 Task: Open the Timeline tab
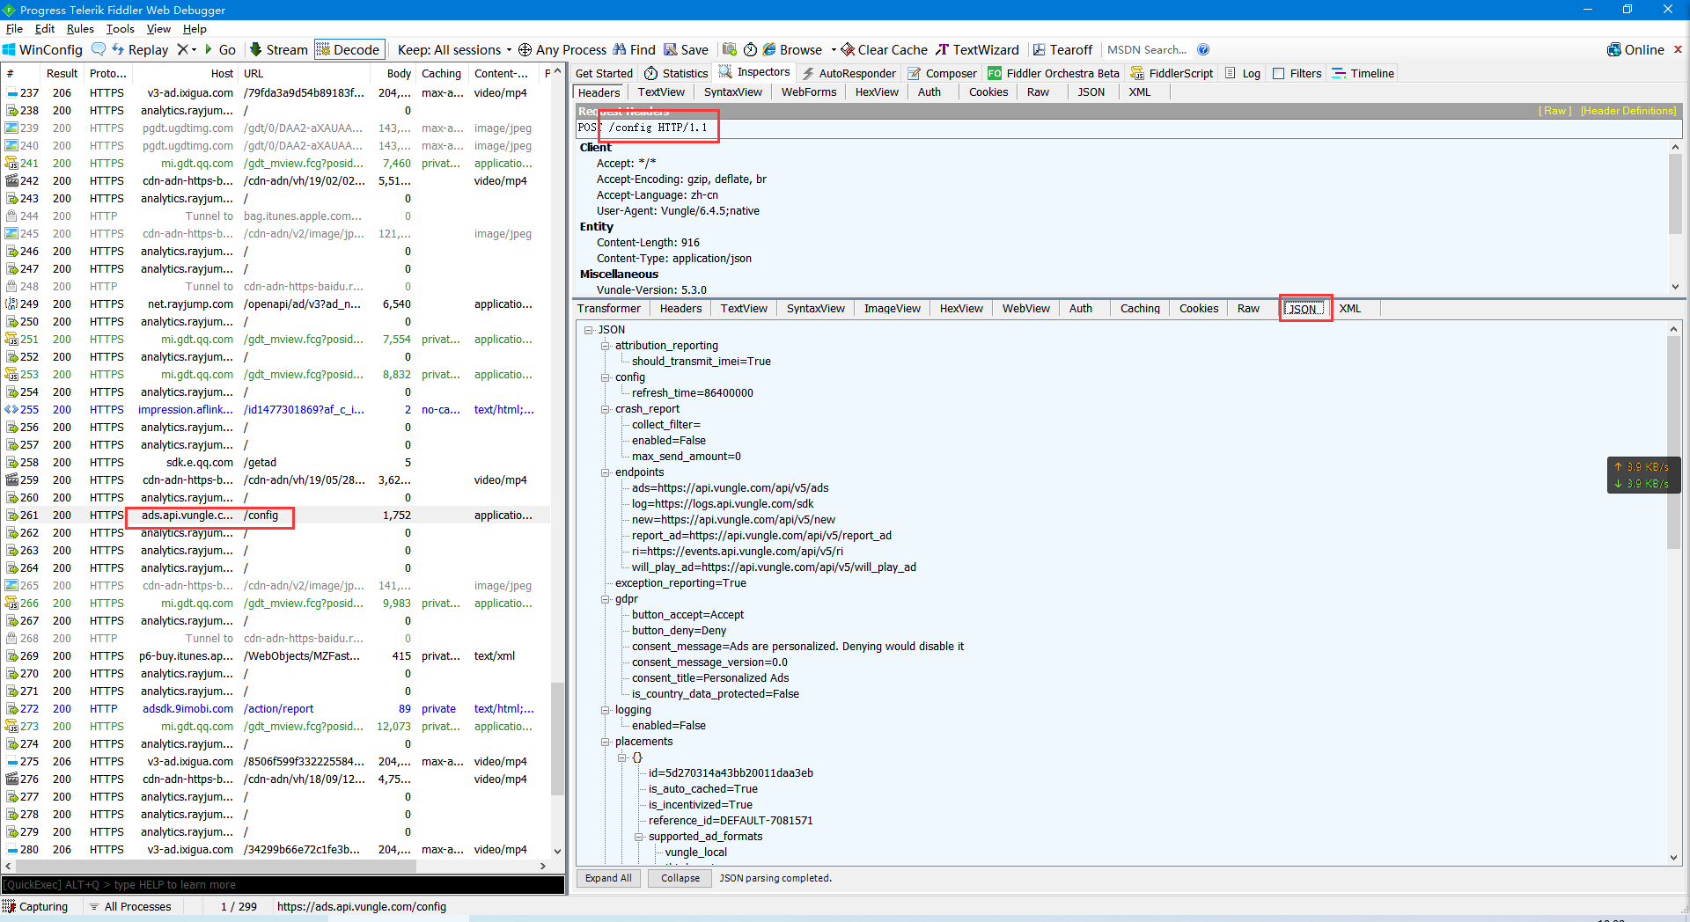point(1363,73)
